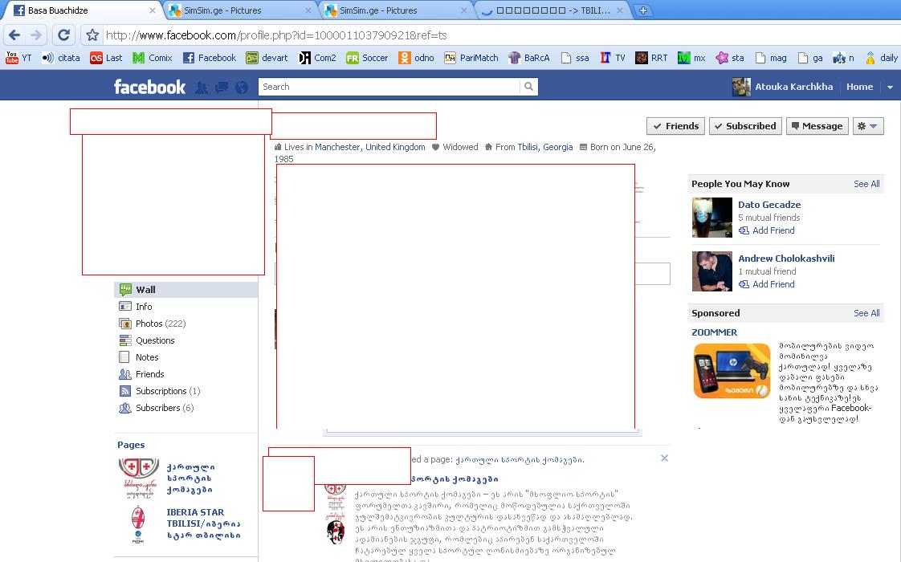901x562 pixels.
Task: Open the PariMatch bookmark
Action: pos(471,58)
